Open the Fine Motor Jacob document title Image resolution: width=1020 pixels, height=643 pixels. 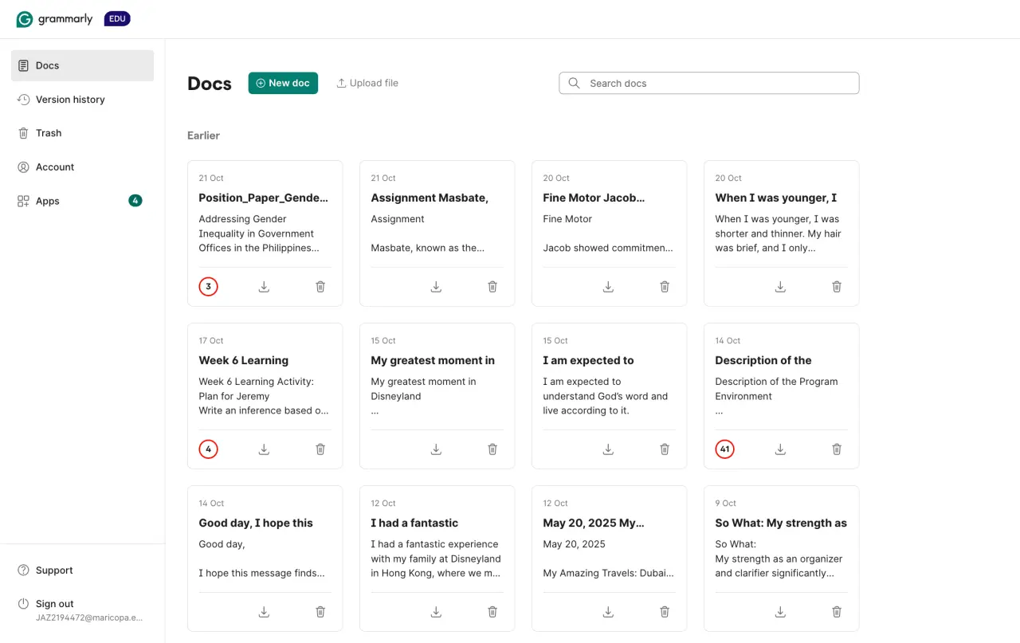594,198
